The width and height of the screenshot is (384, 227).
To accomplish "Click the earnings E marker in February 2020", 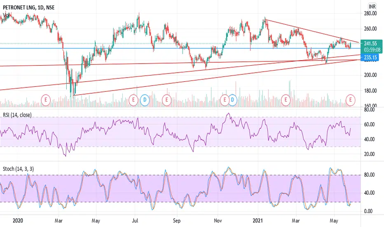I will (x=46, y=100).
